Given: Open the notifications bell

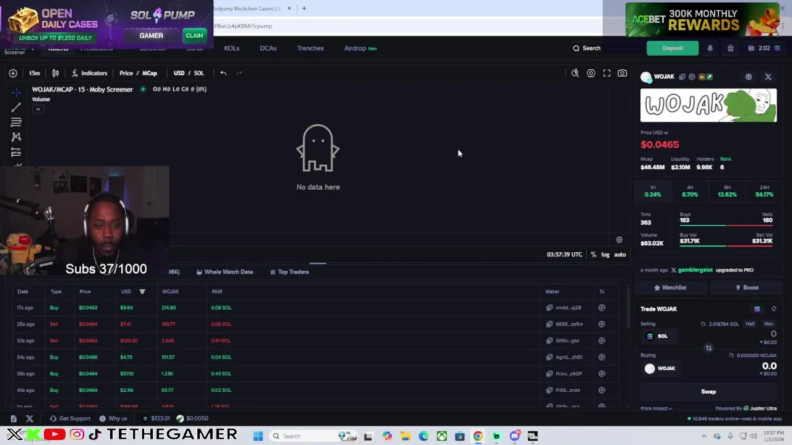Looking at the screenshot, I should pyautogui.click(x=710, y=48).
